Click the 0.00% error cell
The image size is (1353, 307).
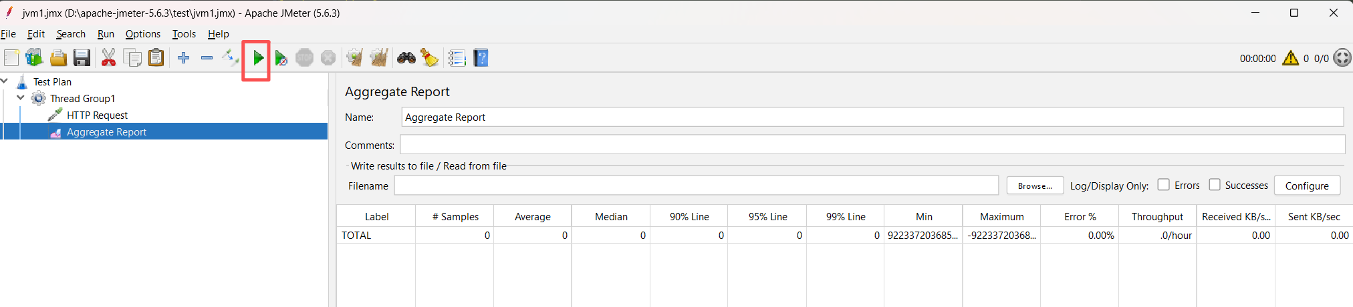(1080, 235)
